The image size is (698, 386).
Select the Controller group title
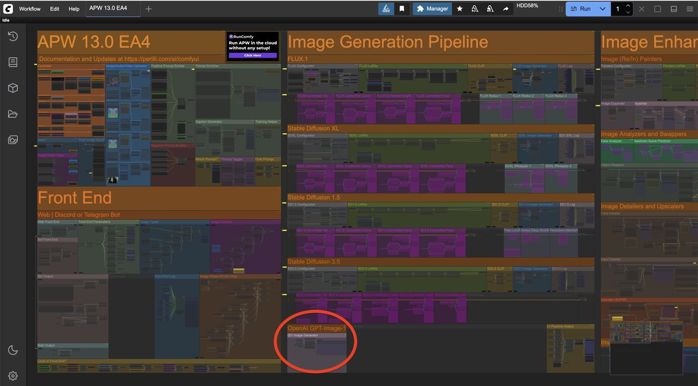click(45, 66)
